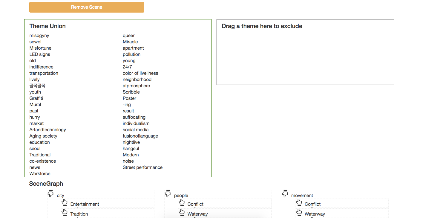Choose the Aging society theme
The height and width of the screenshot is (218, 423).
coord(43,136)
